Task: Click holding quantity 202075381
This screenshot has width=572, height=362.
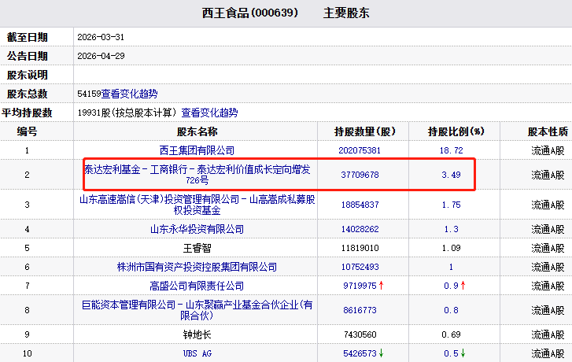Action: pos(357,150)
